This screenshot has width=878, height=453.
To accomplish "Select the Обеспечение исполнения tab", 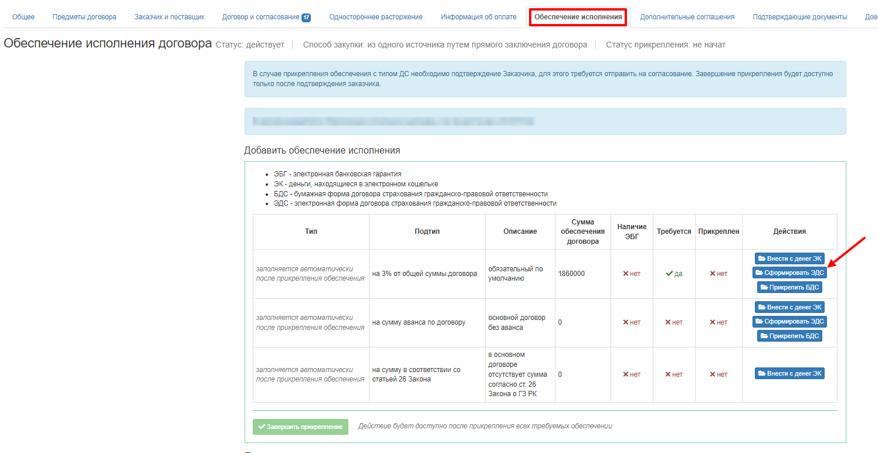I will (578, 17).
